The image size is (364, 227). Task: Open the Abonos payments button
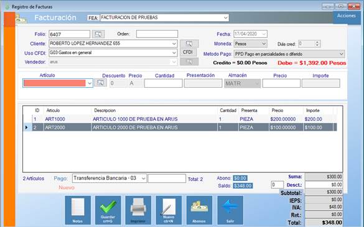199,210
